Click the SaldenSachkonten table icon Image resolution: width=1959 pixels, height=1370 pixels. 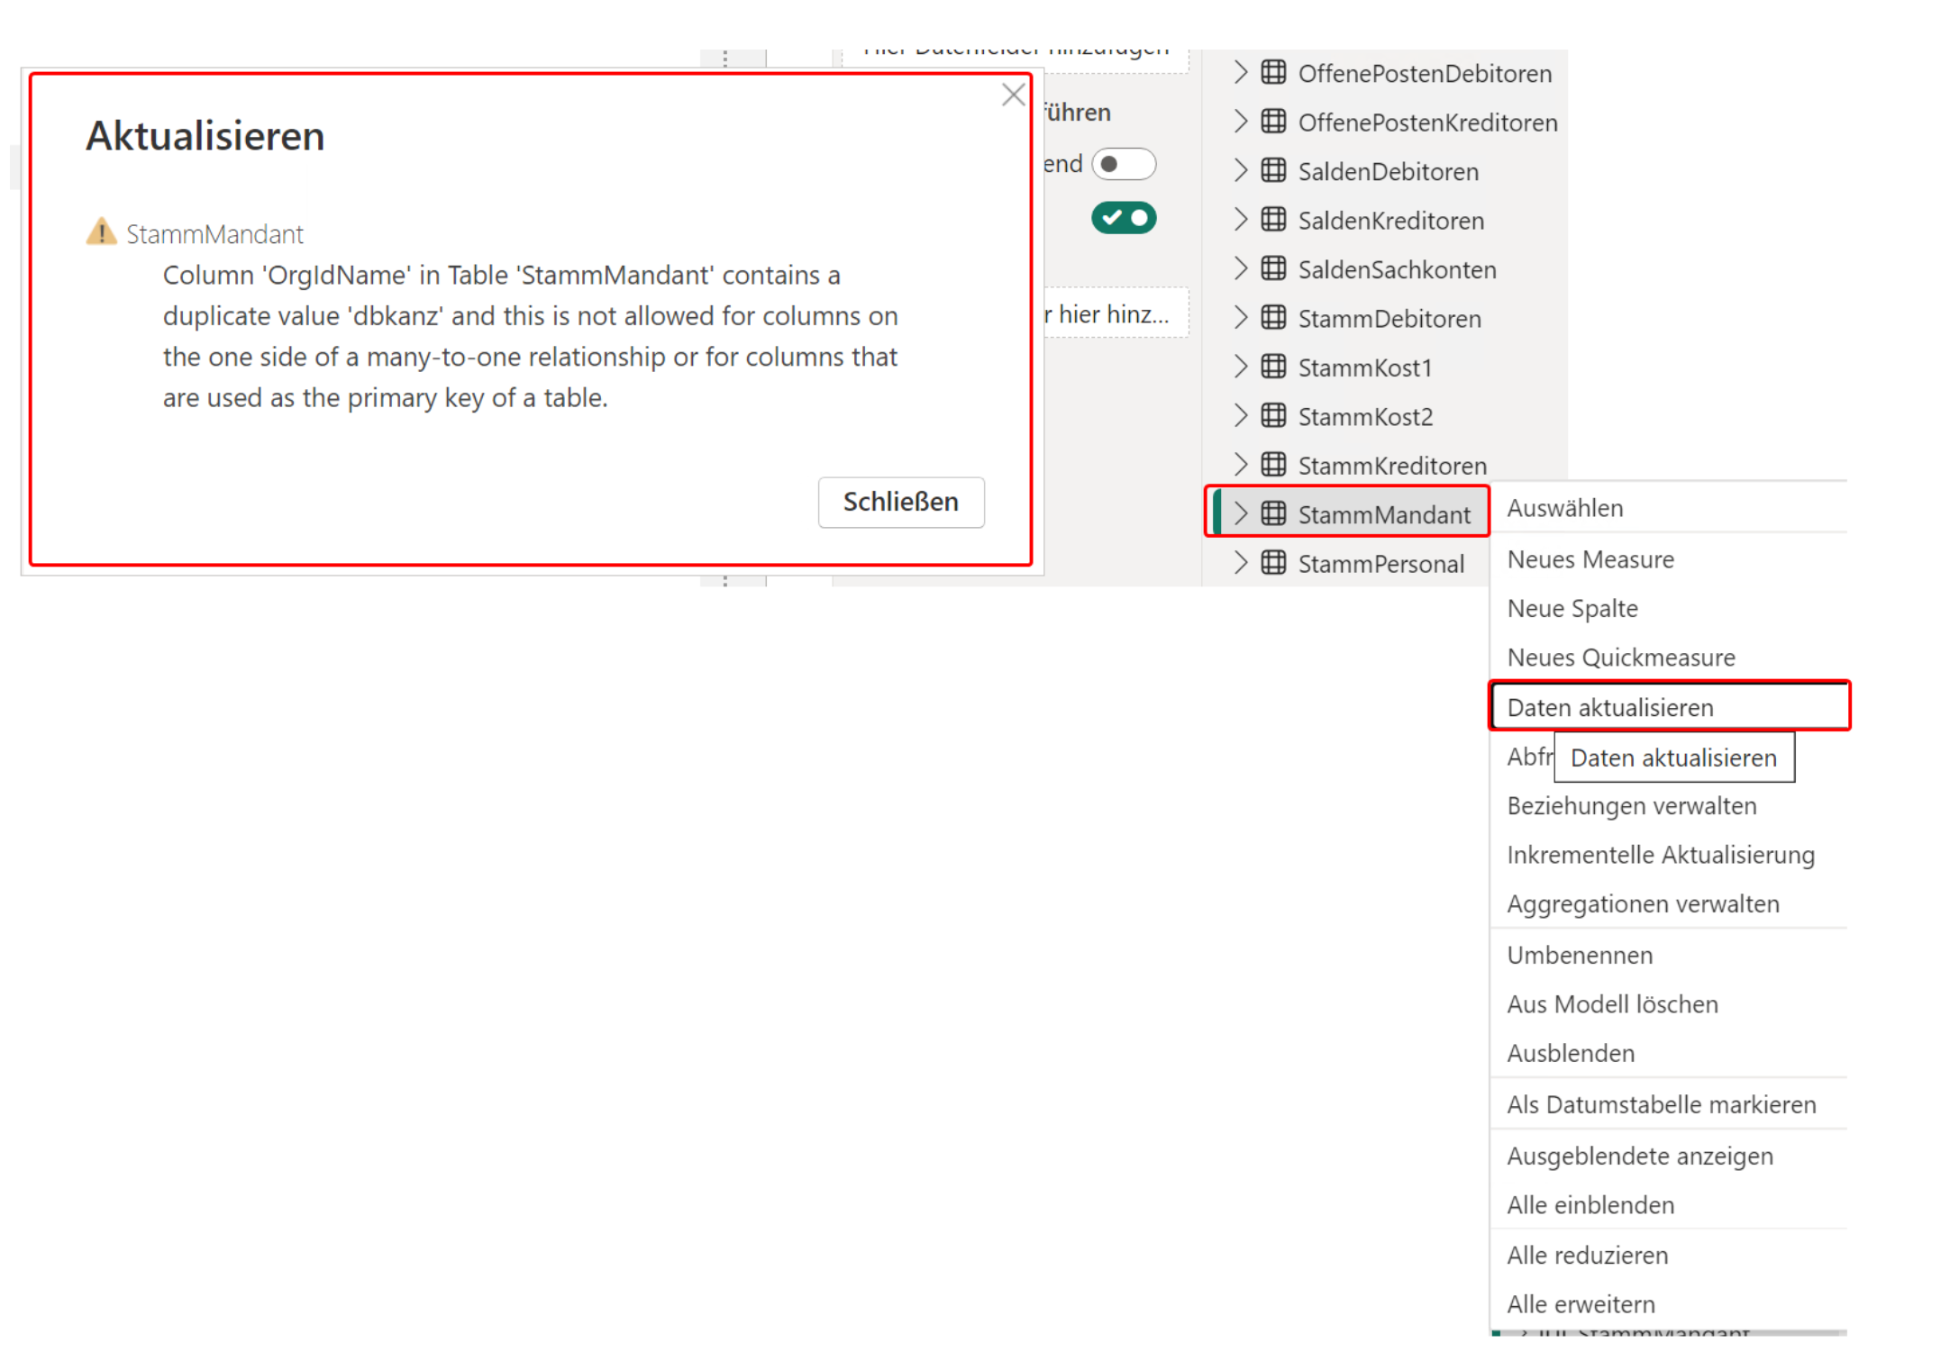click(1273, 268)
